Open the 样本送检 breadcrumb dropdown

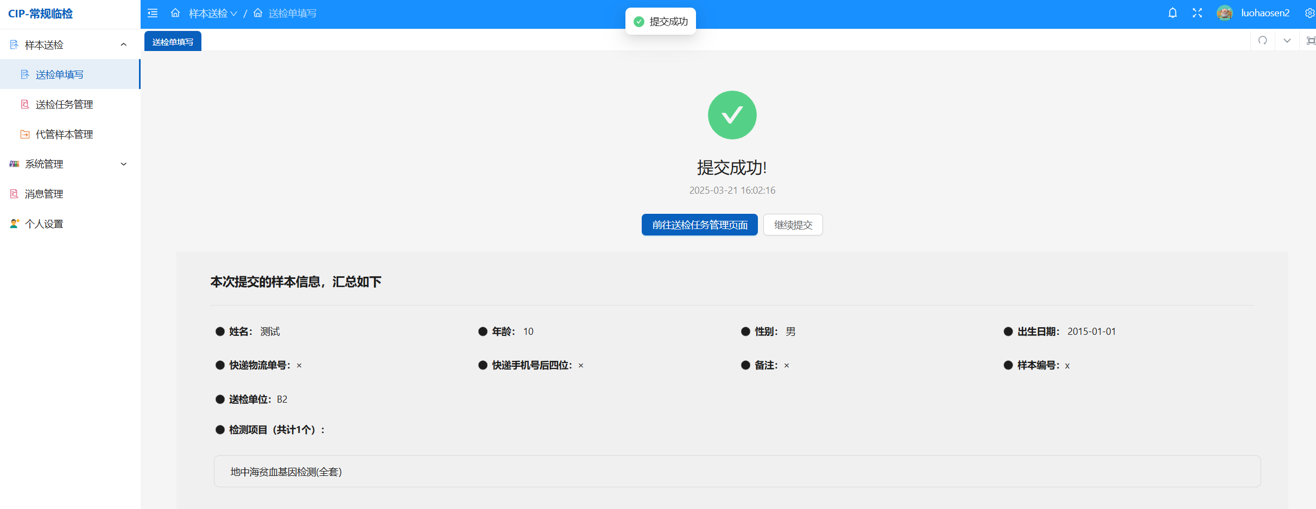pyautogui.click(x=213, y=13)
